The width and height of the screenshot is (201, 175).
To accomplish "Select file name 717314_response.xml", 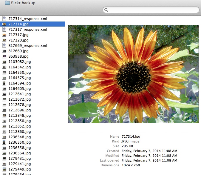I will point(28,19).
